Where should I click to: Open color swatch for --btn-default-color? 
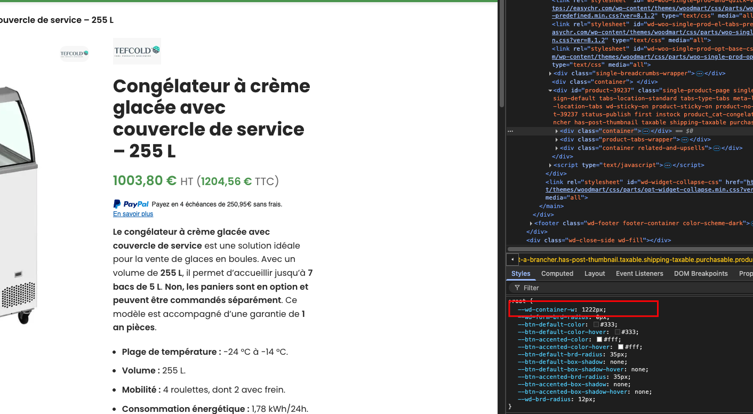point(596,324)
